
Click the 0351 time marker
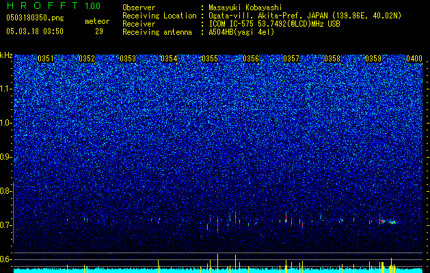[x=46, y=59]
